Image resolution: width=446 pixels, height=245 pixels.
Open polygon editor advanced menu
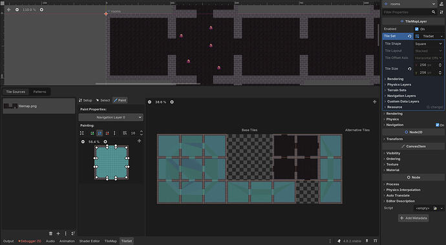[114, 133]
